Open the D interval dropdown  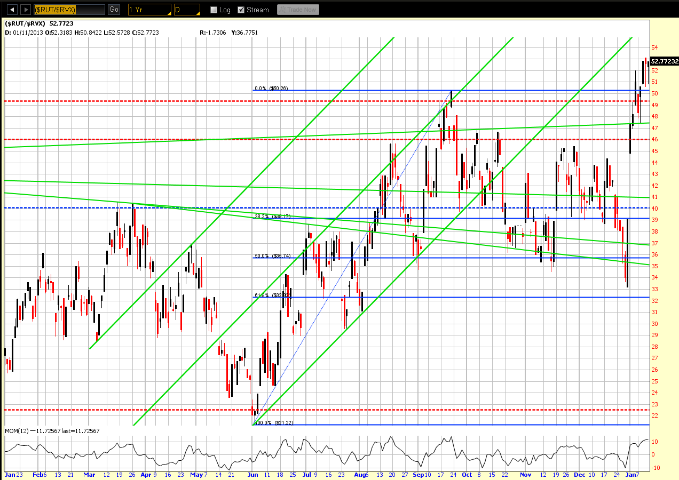(x=187, y=10)
